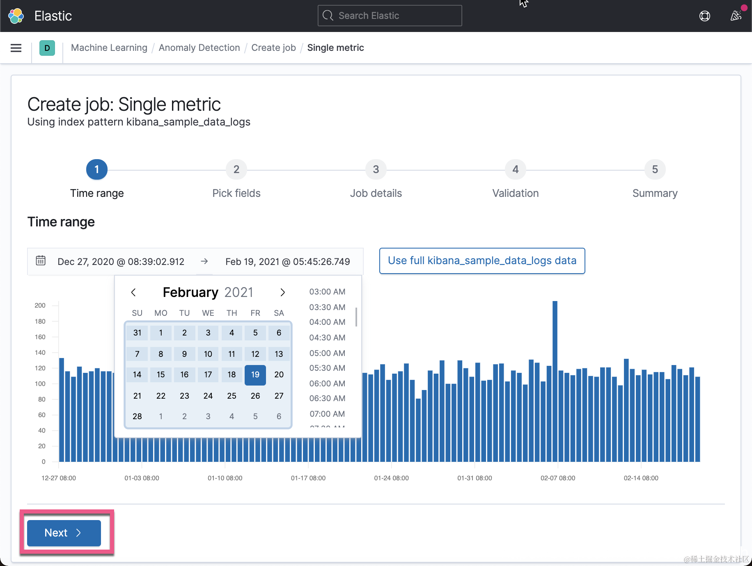Open Create job breadcrumb
The height and width of the screenshot is (566, 752).
[x=274, y=48]
